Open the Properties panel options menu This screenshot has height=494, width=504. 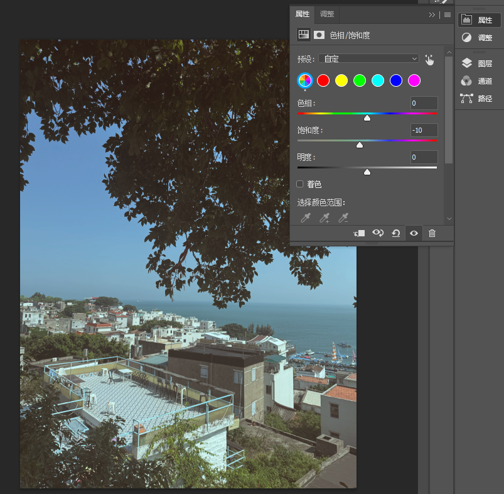[x=447, y=15]
